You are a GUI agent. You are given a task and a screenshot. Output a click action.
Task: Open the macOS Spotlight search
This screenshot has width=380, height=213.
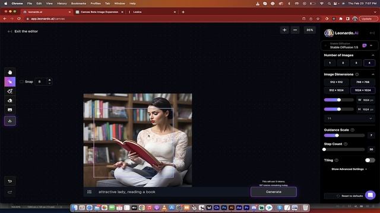click(x=329, y=4)
